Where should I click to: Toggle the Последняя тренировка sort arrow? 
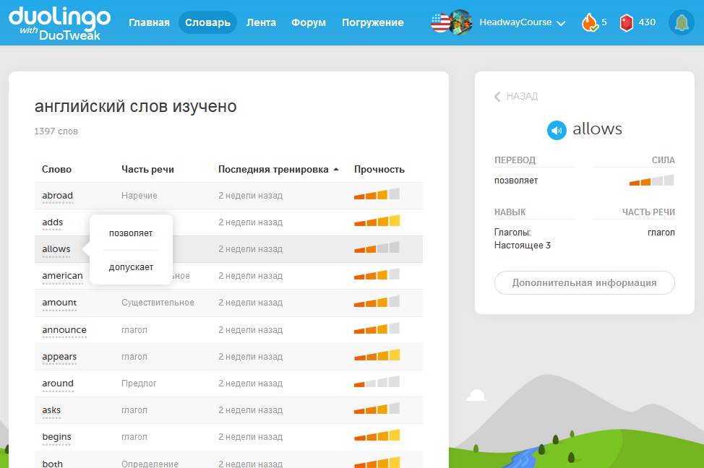pos(336,169)
